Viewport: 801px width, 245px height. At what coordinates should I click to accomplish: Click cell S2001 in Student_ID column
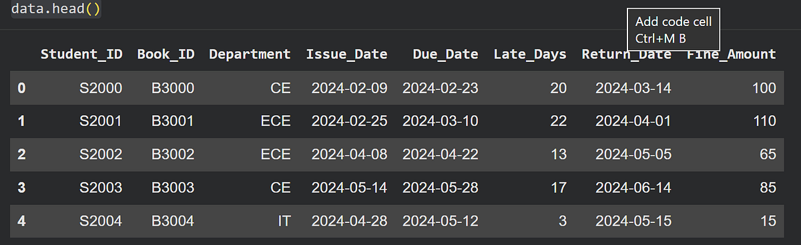tap(101, 121)
